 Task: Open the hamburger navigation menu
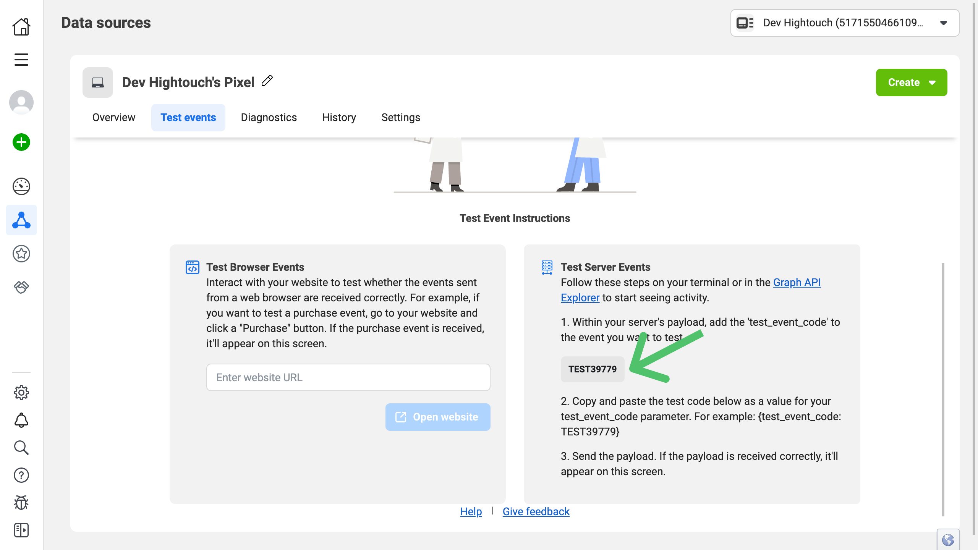click(x=21, y=59)
